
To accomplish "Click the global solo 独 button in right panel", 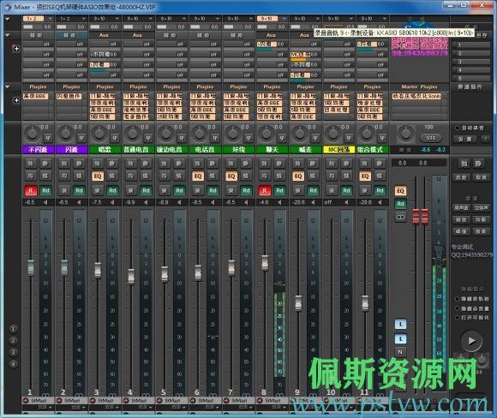I will pos(464,164).
